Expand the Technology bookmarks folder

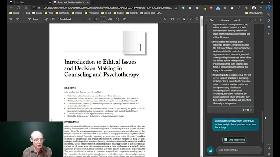[62, 13]
